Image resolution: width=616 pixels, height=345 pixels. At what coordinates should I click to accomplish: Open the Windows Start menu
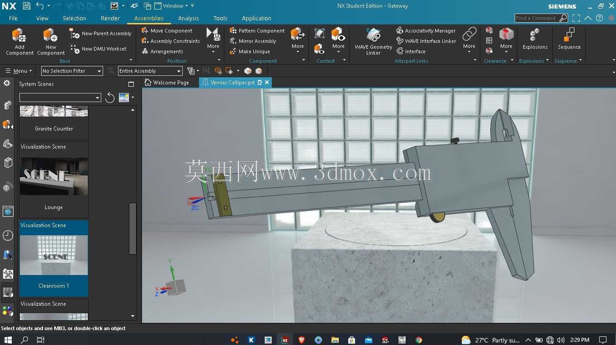point(8,340)
